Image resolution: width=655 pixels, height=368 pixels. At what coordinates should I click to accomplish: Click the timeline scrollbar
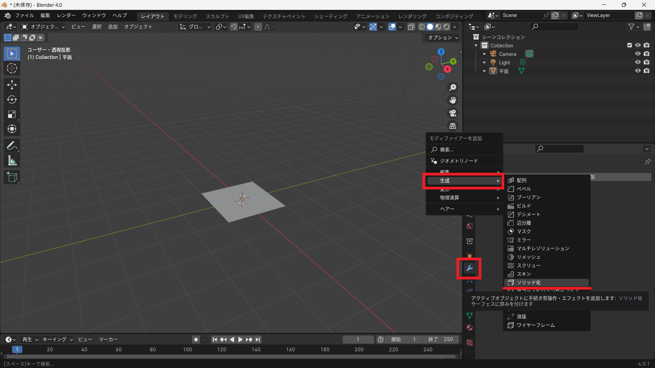231,356
